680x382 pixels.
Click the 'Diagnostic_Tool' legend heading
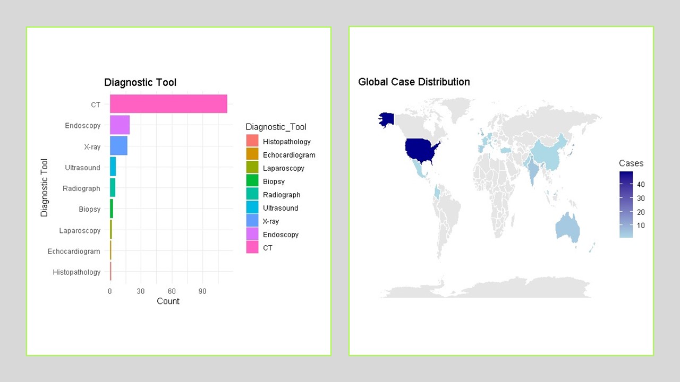(x=276, y=127)
